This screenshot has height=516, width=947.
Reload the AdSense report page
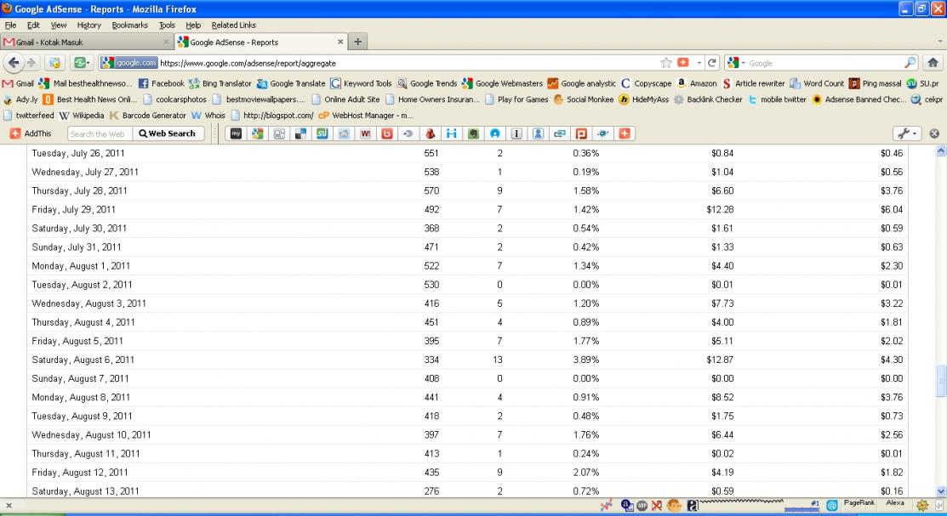tap(710, 63)
